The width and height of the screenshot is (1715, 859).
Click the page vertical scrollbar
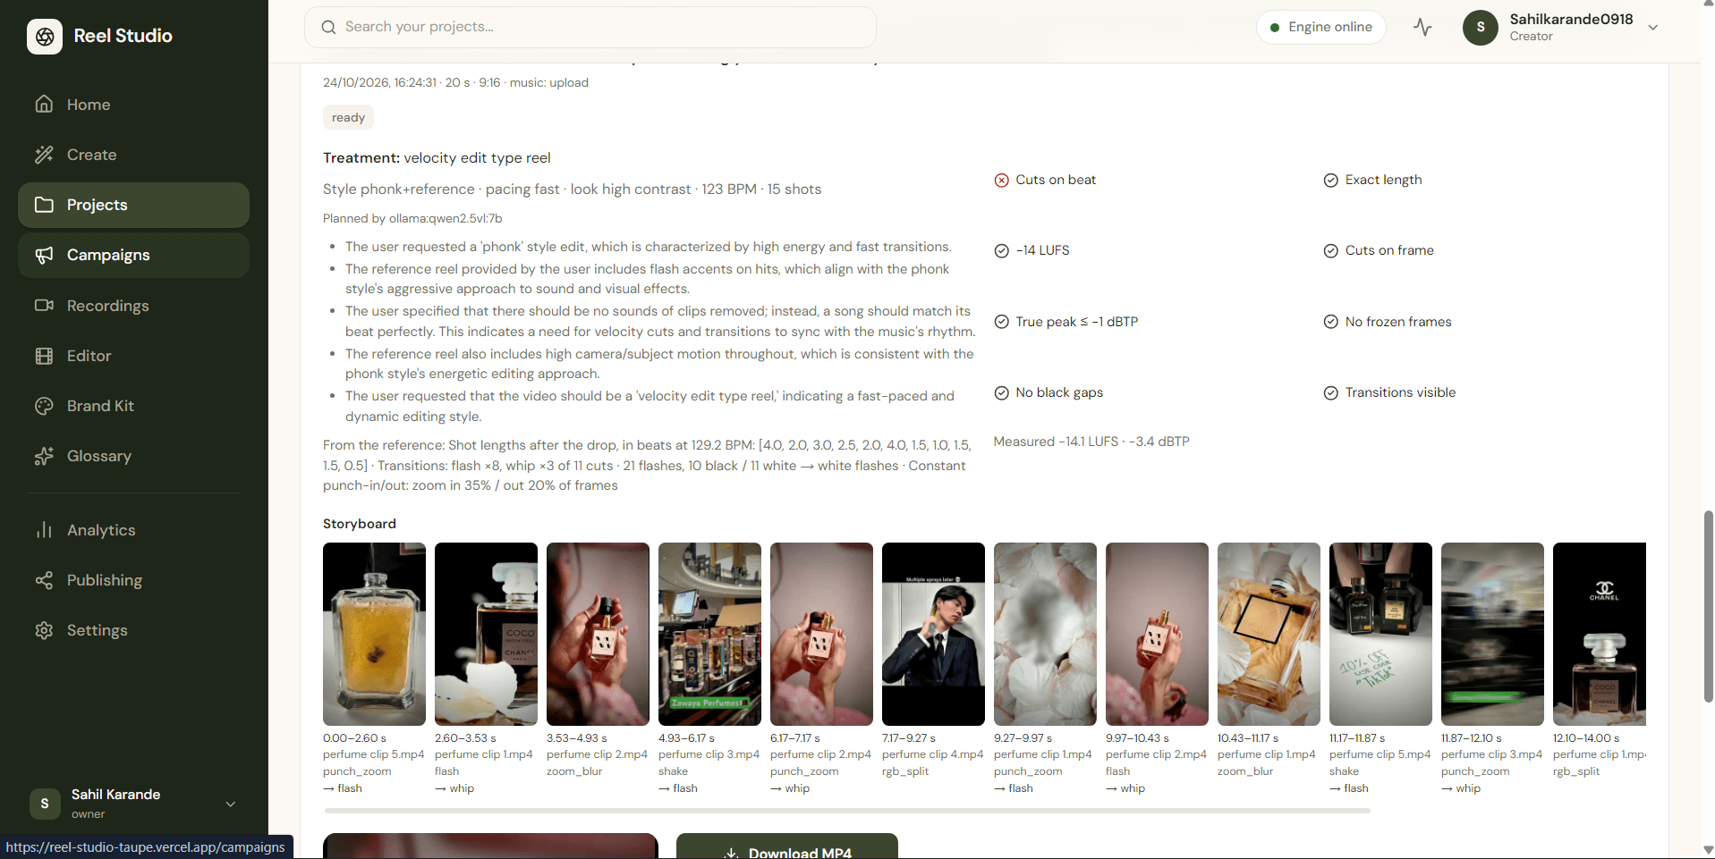coord(1708,606)
